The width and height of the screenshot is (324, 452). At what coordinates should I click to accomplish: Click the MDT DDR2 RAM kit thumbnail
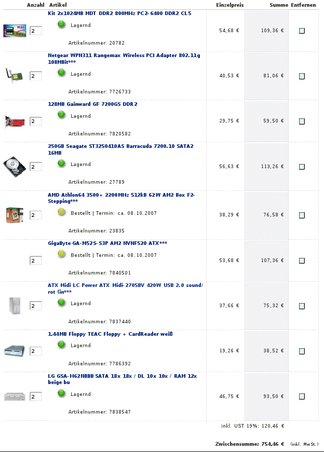coord(15,31)
